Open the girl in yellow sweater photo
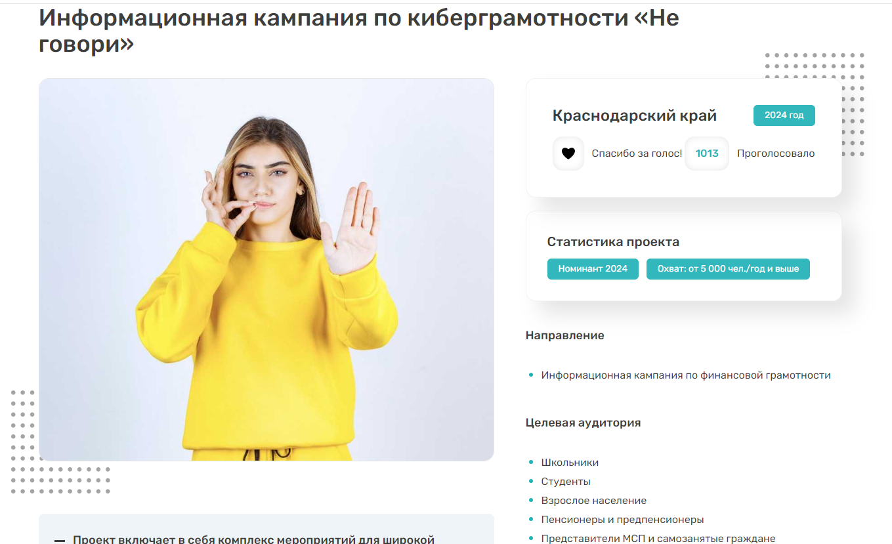The image size is (892, 544). pos(266,270)
